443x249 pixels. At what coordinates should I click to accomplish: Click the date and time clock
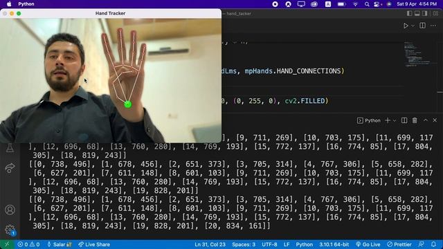(x=417, y=4)
